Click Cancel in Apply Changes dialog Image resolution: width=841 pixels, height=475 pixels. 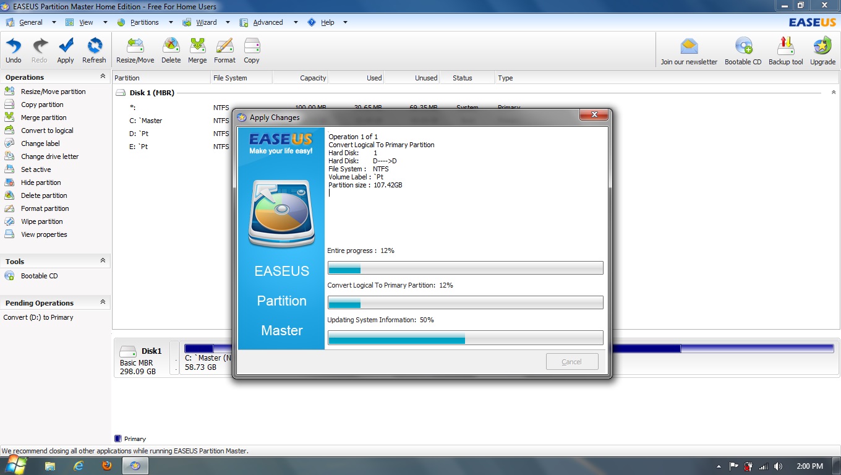[572, 362]
